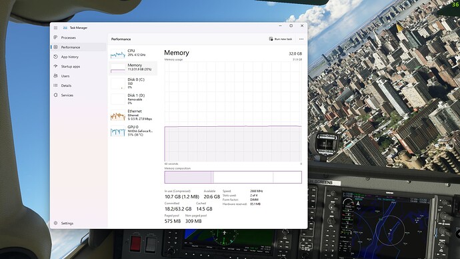Click the Startup apps sidebar icon

coord(55,66)
